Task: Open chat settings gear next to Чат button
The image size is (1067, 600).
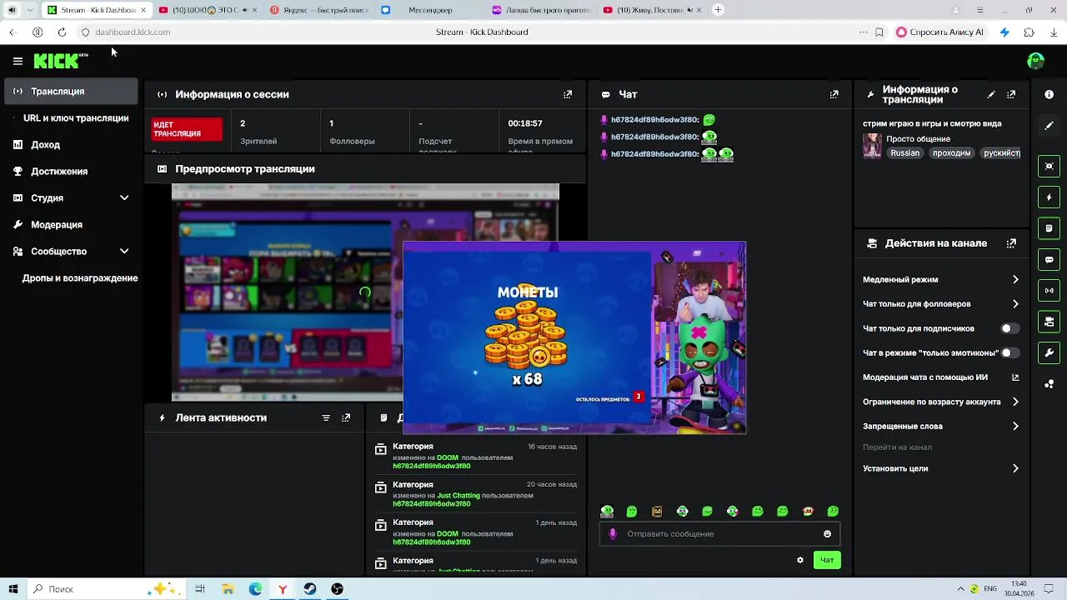Action: (800, 560)
